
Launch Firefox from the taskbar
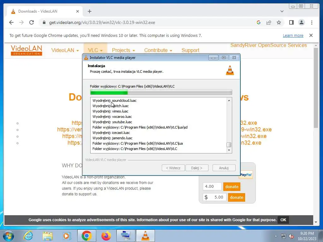pos(106,236)
